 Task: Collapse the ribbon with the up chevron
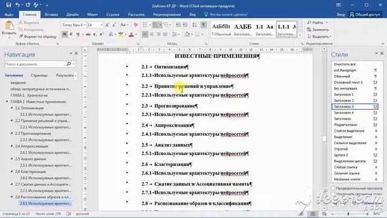point(383,44)
